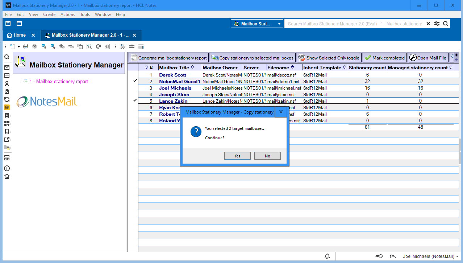463x263 pixels.
Task: Open the Actions menu
Action: [67, 15]
